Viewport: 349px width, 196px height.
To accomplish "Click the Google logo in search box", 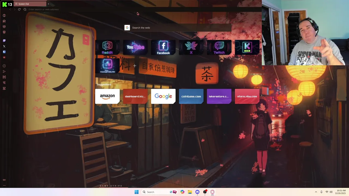I will coord(127,28).
